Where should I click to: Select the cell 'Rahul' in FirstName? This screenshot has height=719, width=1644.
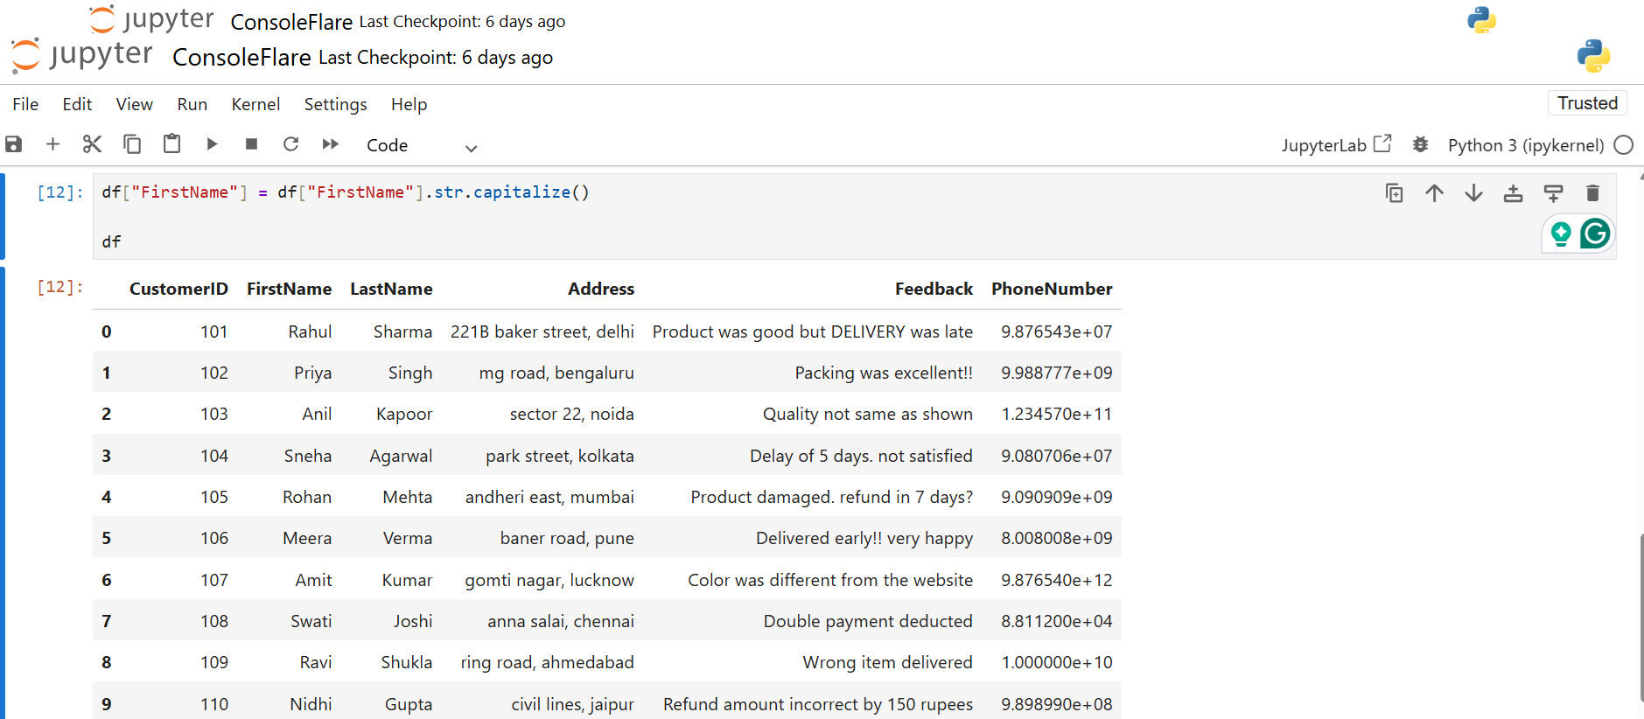click(310, 332)
